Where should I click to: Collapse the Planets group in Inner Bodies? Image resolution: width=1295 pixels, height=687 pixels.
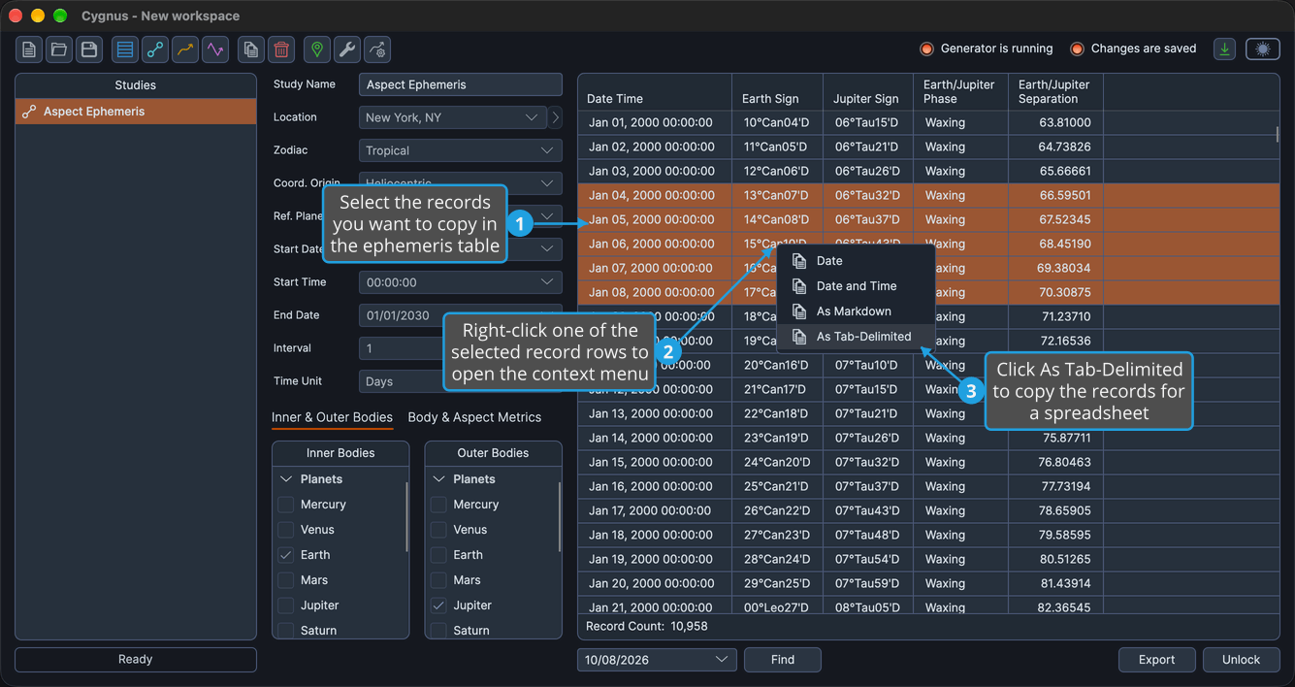click(x=286, y=479)
